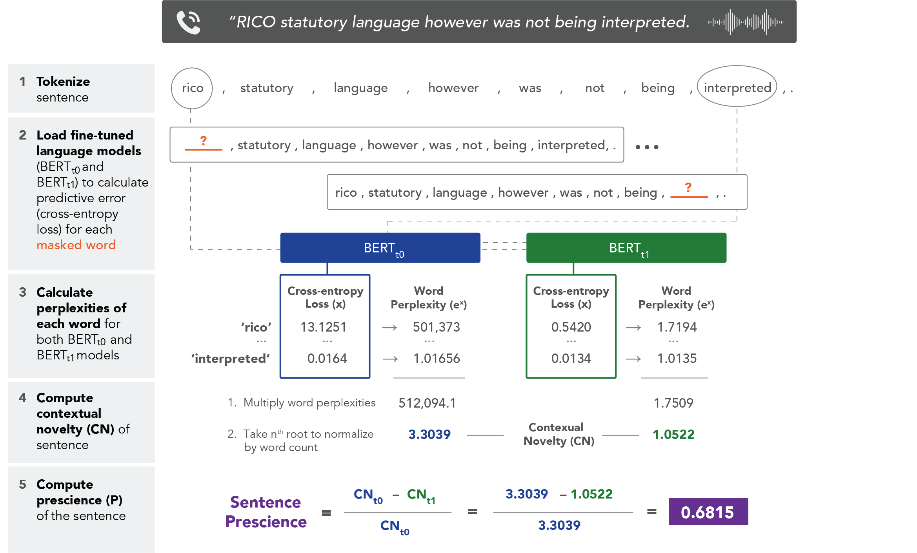917x553 pixels.
Task: Click the first orange masked-word question mark
Action: [203, 141]
